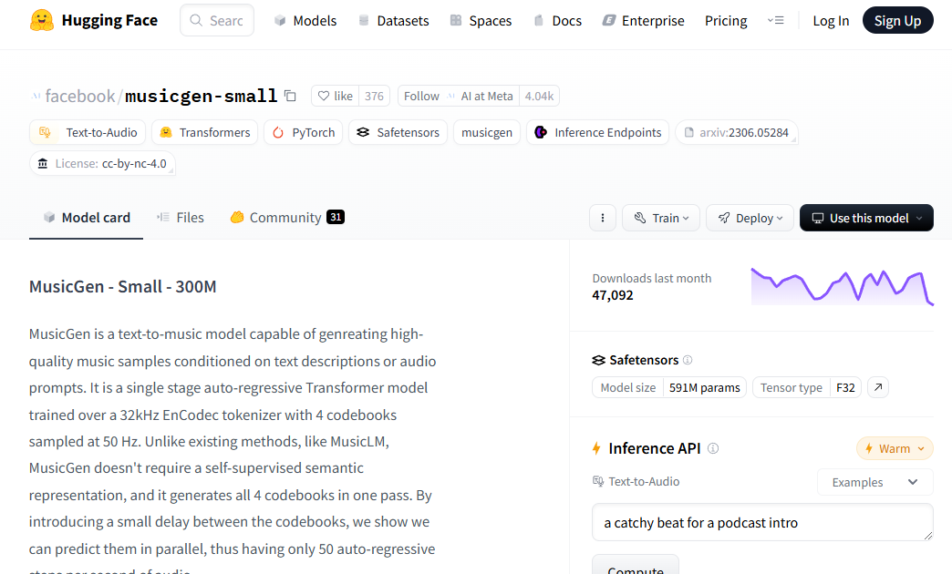
Task: Click the Models cube icon in navbar
Action: (280, 21)
